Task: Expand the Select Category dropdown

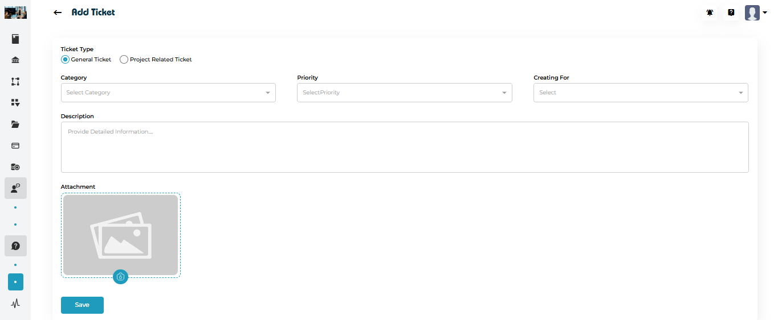Action: tap(168, 93)
